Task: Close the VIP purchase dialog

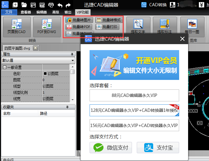Action: tap(182, 39)
